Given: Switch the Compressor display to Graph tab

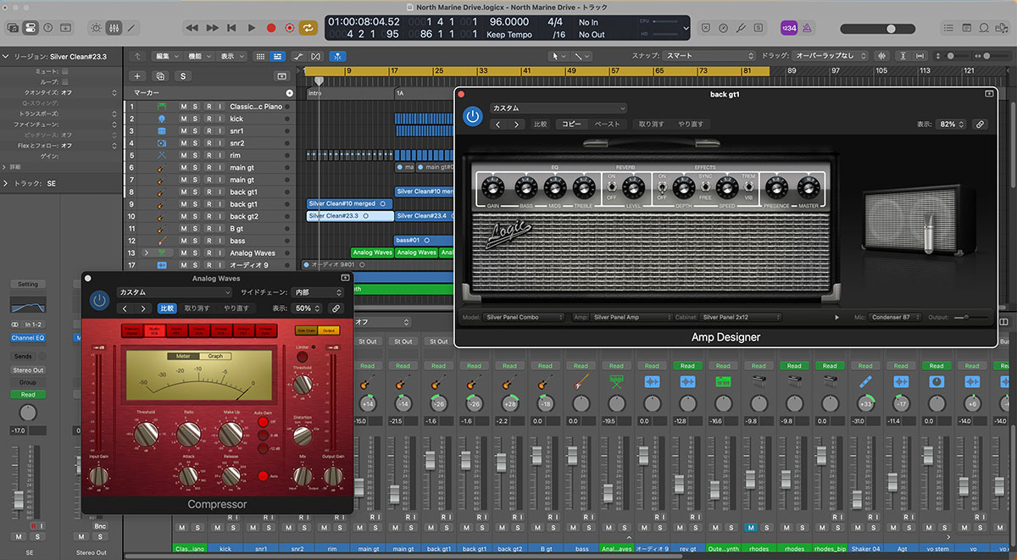Looking at the screenshot, I should tap(215, 356).
